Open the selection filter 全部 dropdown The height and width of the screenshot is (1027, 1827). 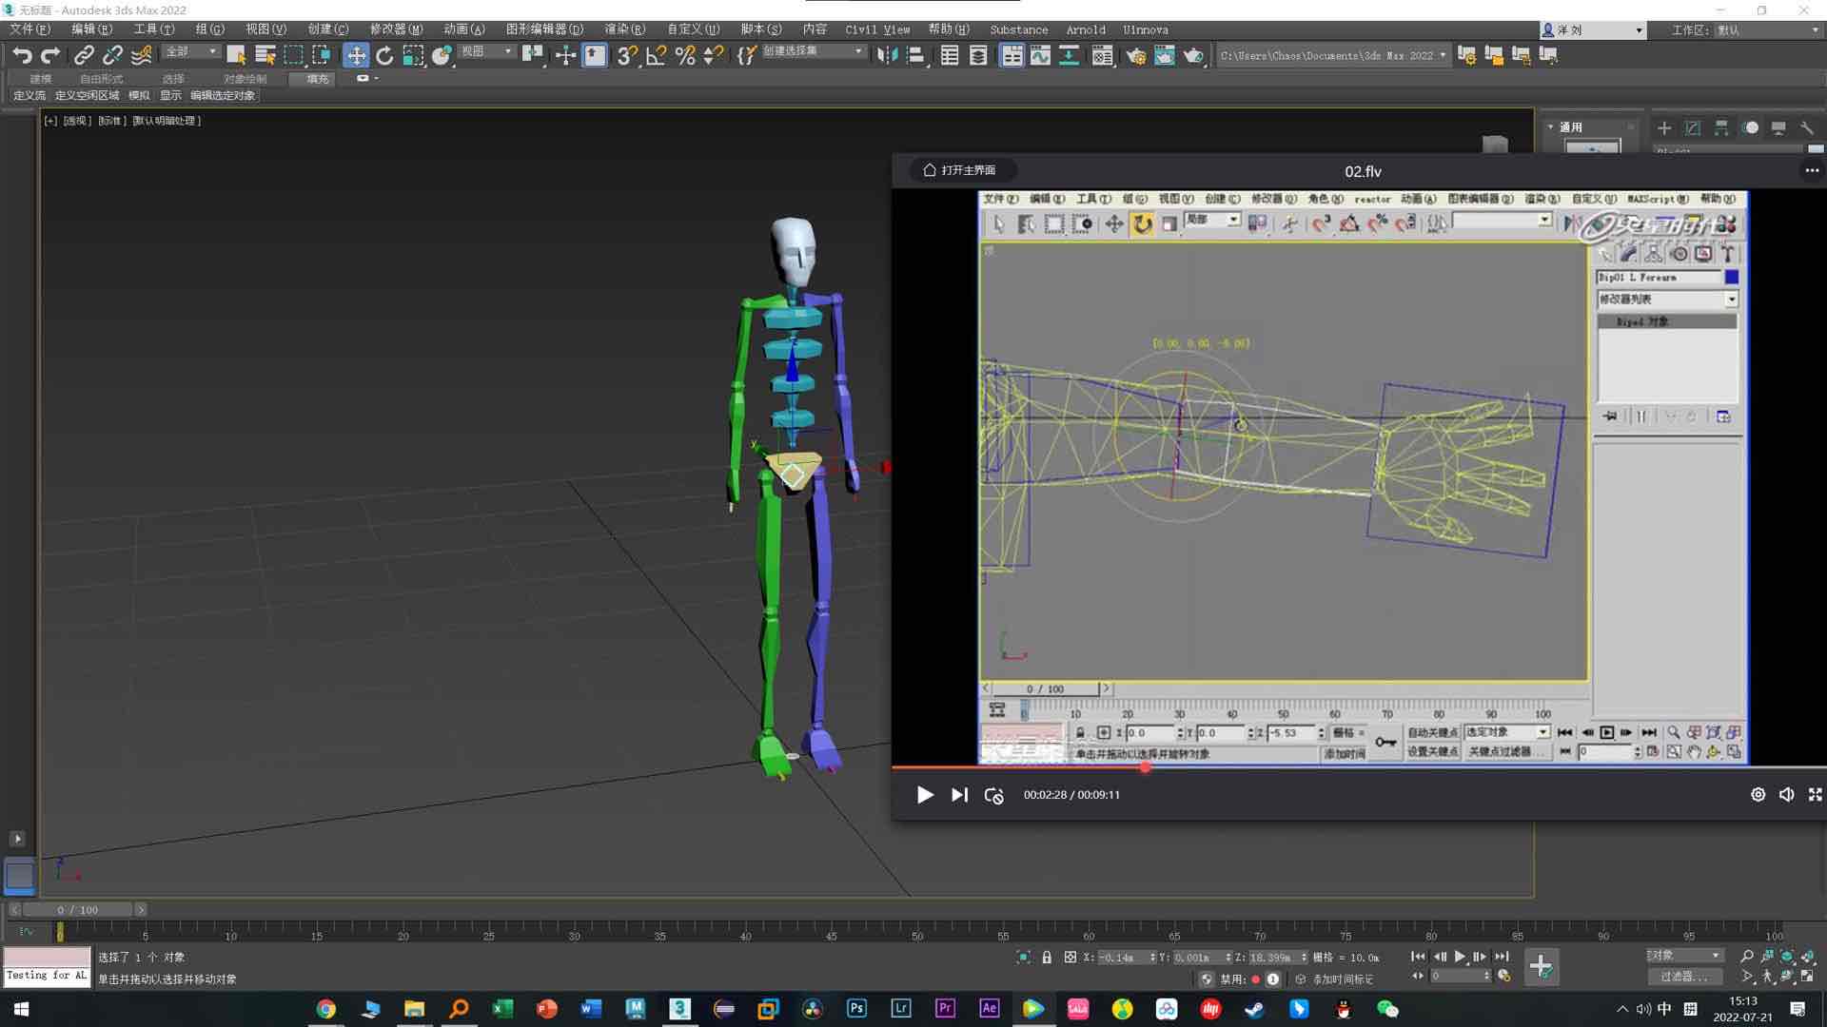pos(190,51)
